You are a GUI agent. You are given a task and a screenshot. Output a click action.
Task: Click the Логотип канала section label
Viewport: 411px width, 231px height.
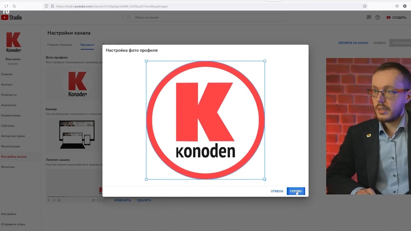[58, 159]
